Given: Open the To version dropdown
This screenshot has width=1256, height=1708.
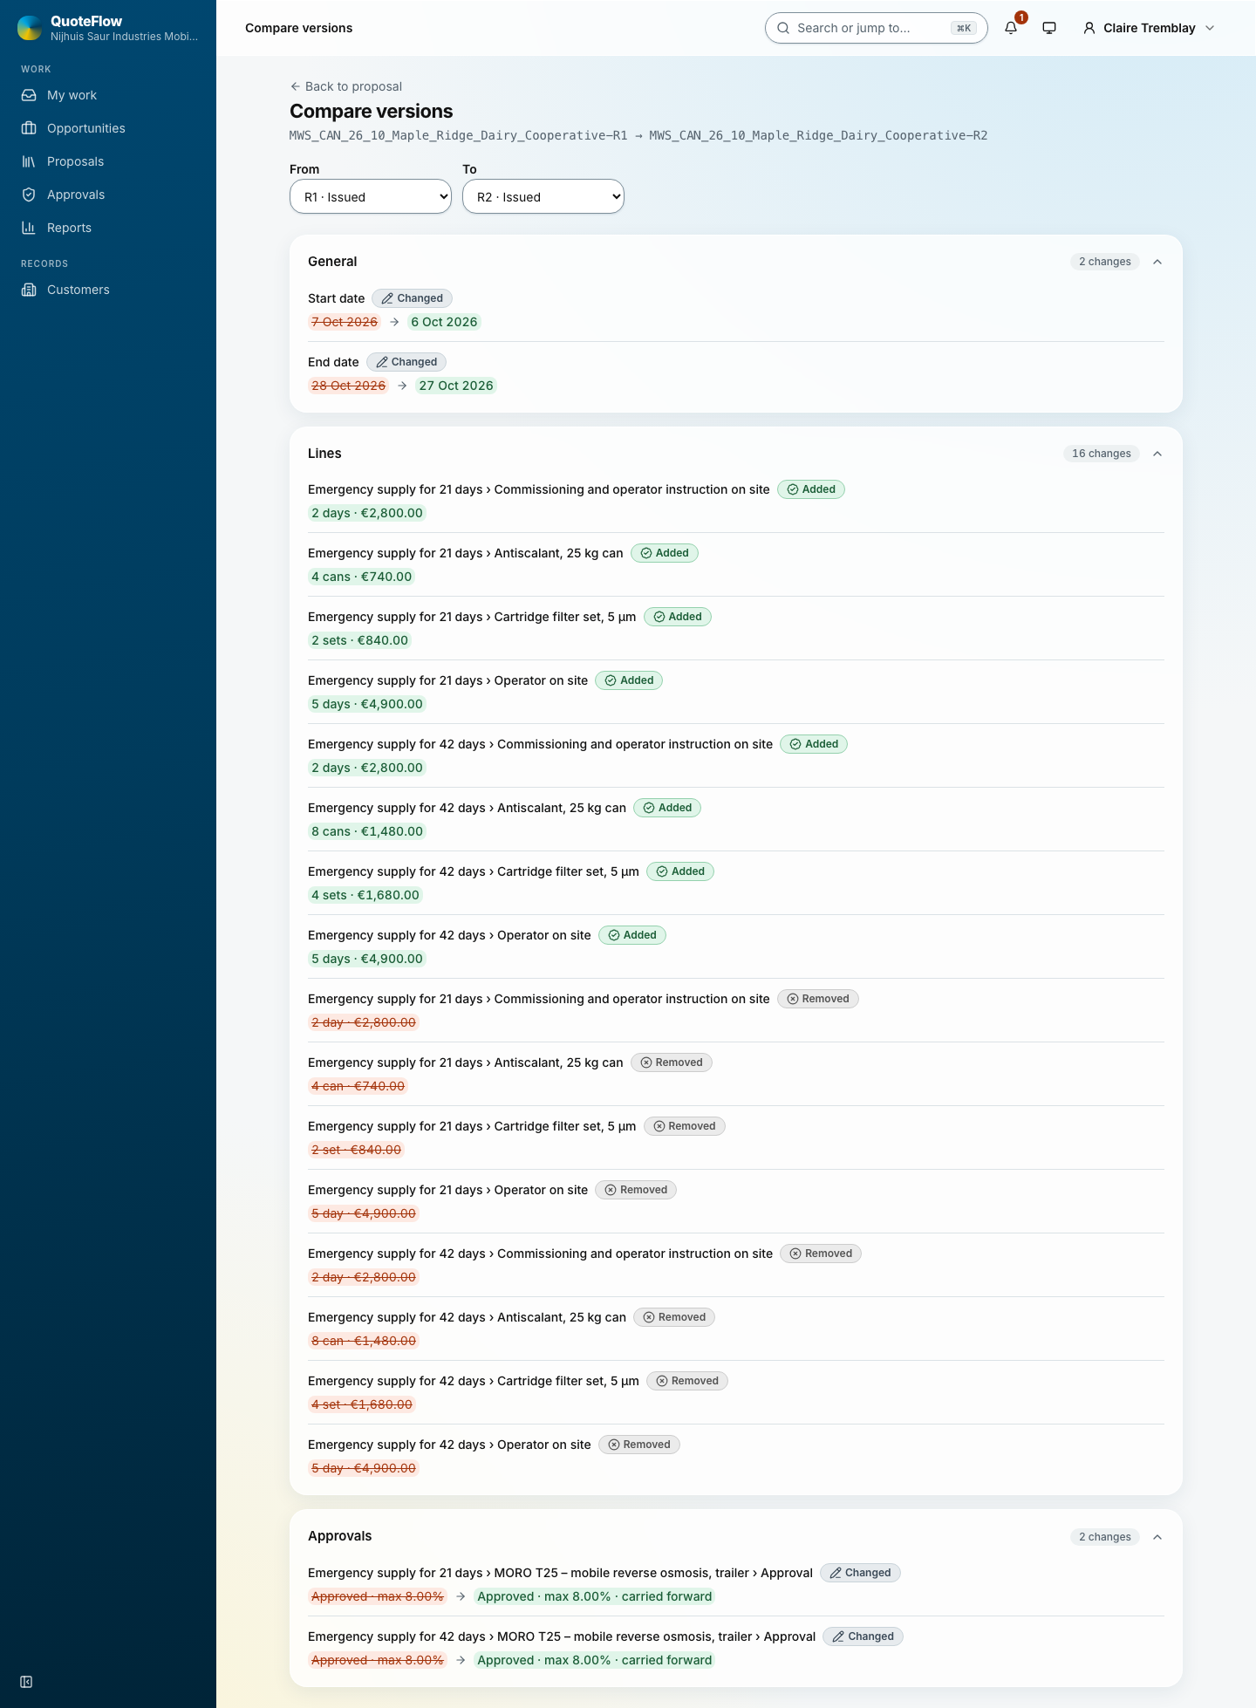Looking at the screenshot, I should pos(543,196).
